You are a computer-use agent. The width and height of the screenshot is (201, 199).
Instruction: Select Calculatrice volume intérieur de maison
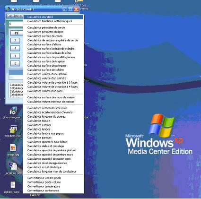coord(53,102)
